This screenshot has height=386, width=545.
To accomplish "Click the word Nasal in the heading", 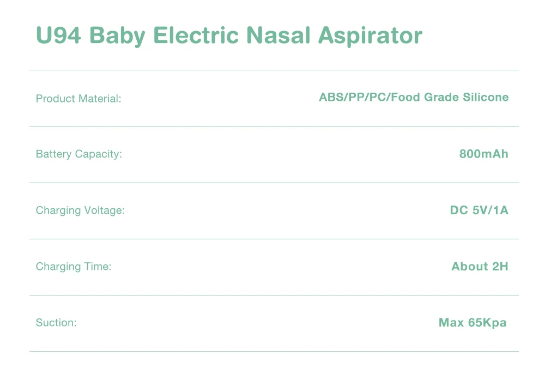I will click(x=278, y=35).
